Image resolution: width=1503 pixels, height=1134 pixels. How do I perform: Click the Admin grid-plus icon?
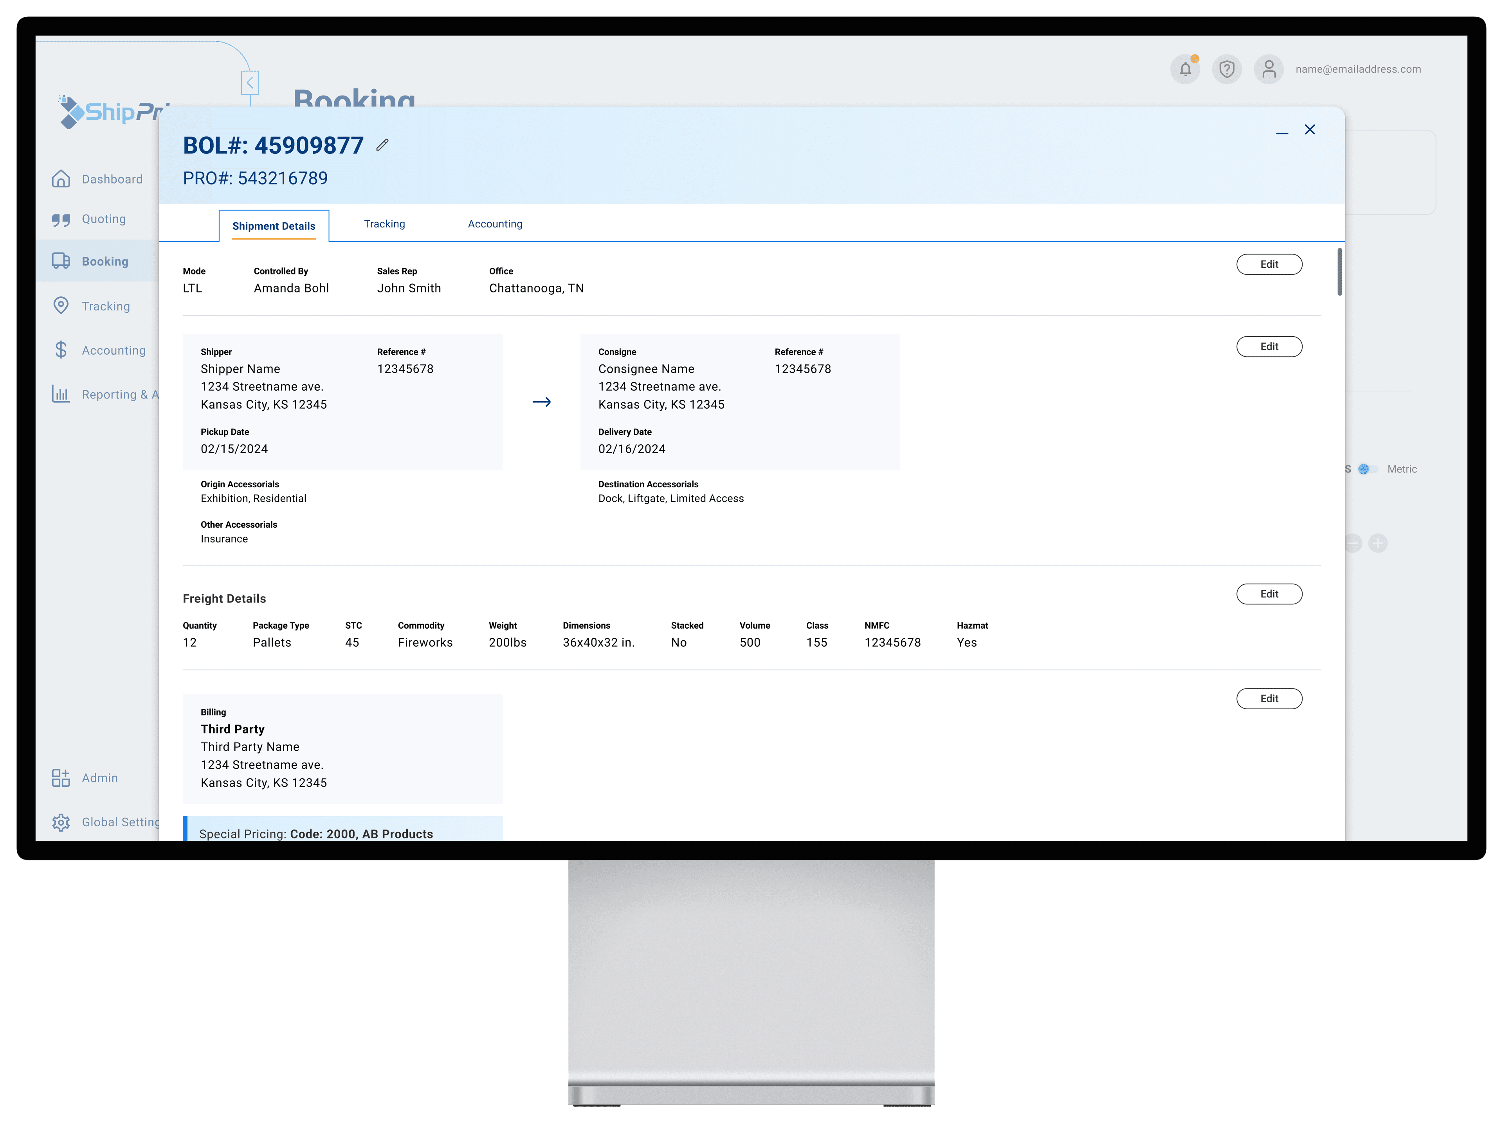click(x=61, y=778)
